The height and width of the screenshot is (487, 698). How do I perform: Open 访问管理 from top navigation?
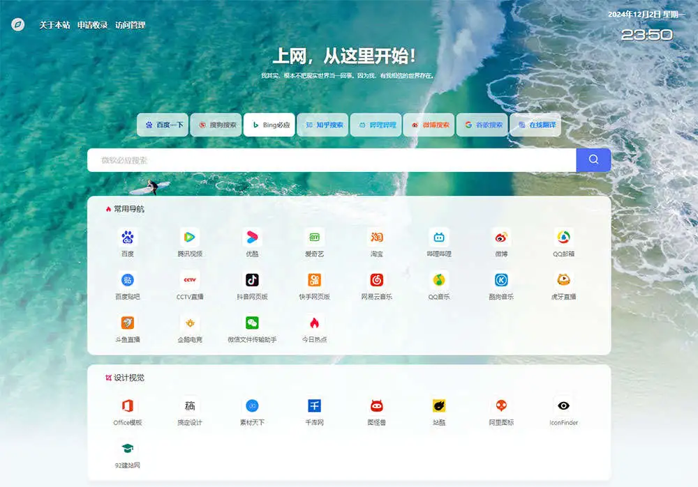(x=131, y=24)
